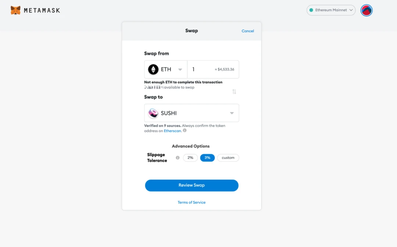Expand the Ethereum Mainnet network dropdown
Viewport: 397px width, 247px height.
pos(331,10)
